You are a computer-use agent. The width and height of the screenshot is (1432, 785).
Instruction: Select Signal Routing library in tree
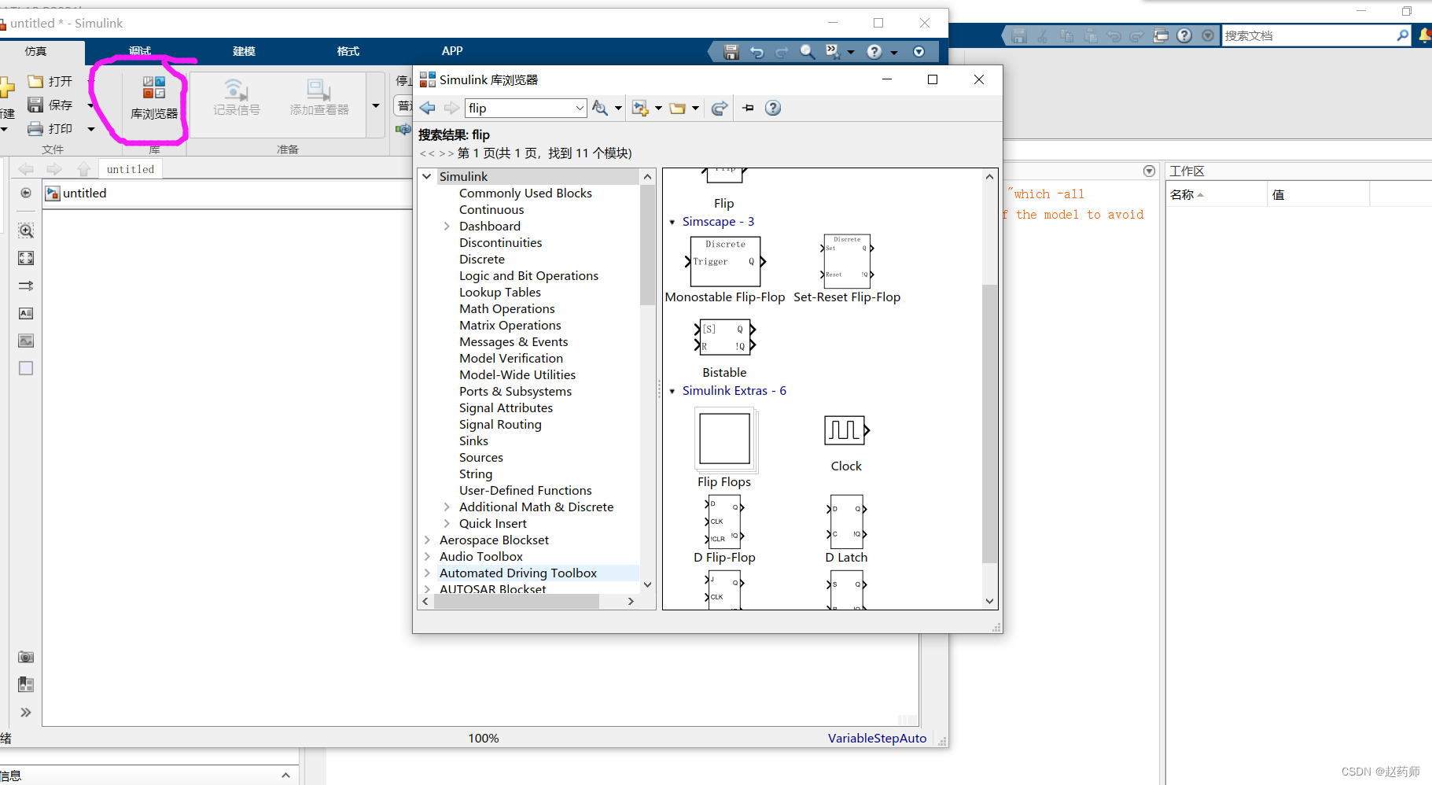point(500,424)
